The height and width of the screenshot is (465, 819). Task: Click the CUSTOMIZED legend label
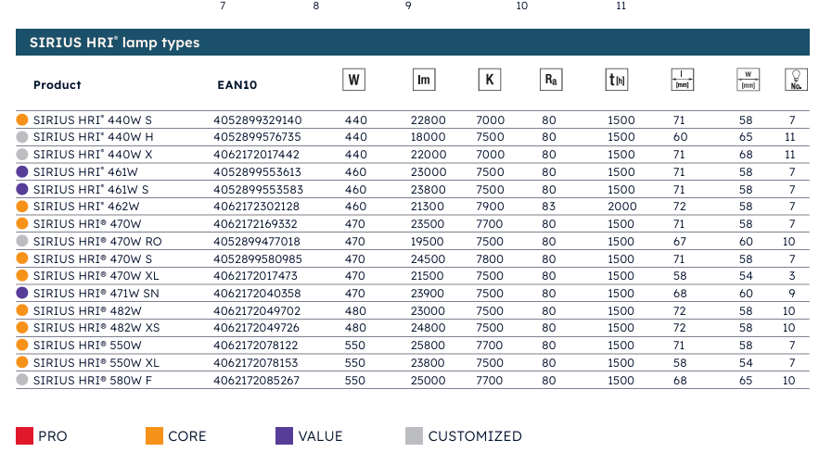475,436
